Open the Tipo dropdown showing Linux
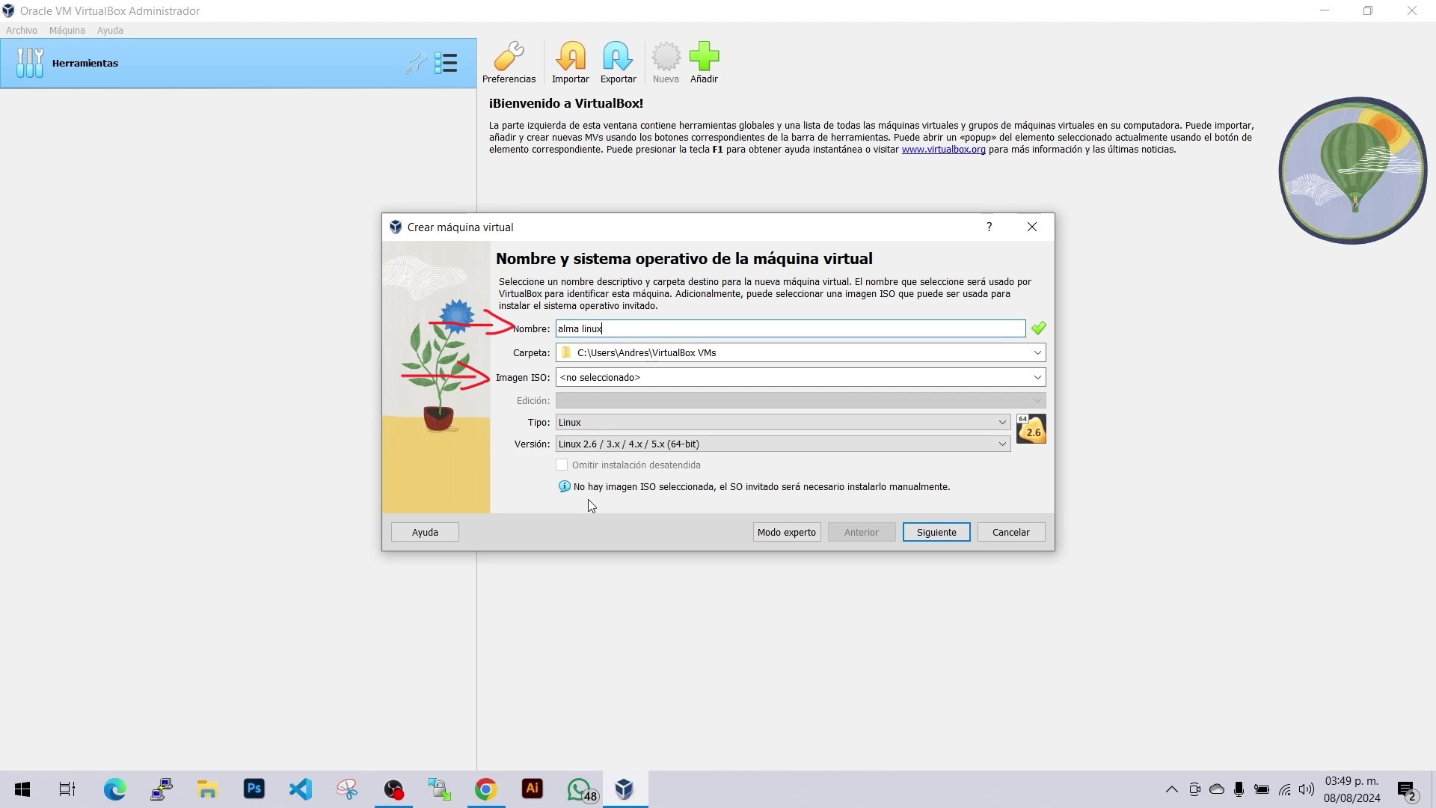Image resolution: width=1436 pixels, height=808 pixels. click(783, 422)
